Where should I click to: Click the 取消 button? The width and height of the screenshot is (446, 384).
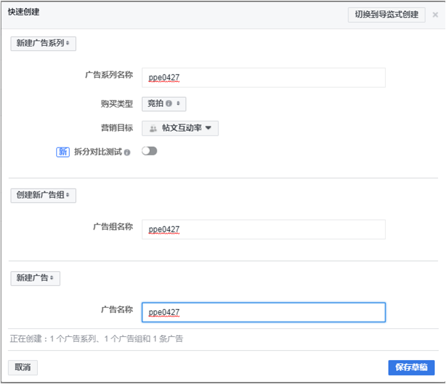point(23,367)
